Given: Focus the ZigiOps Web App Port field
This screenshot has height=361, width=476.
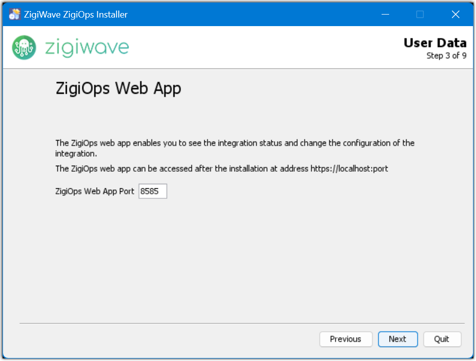Looking at the screenshot, I should (x=153, y=191).
